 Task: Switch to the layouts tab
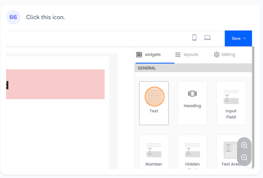[187, 55]
